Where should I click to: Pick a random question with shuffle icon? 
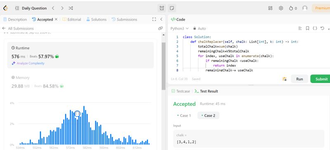pos(71,8)
